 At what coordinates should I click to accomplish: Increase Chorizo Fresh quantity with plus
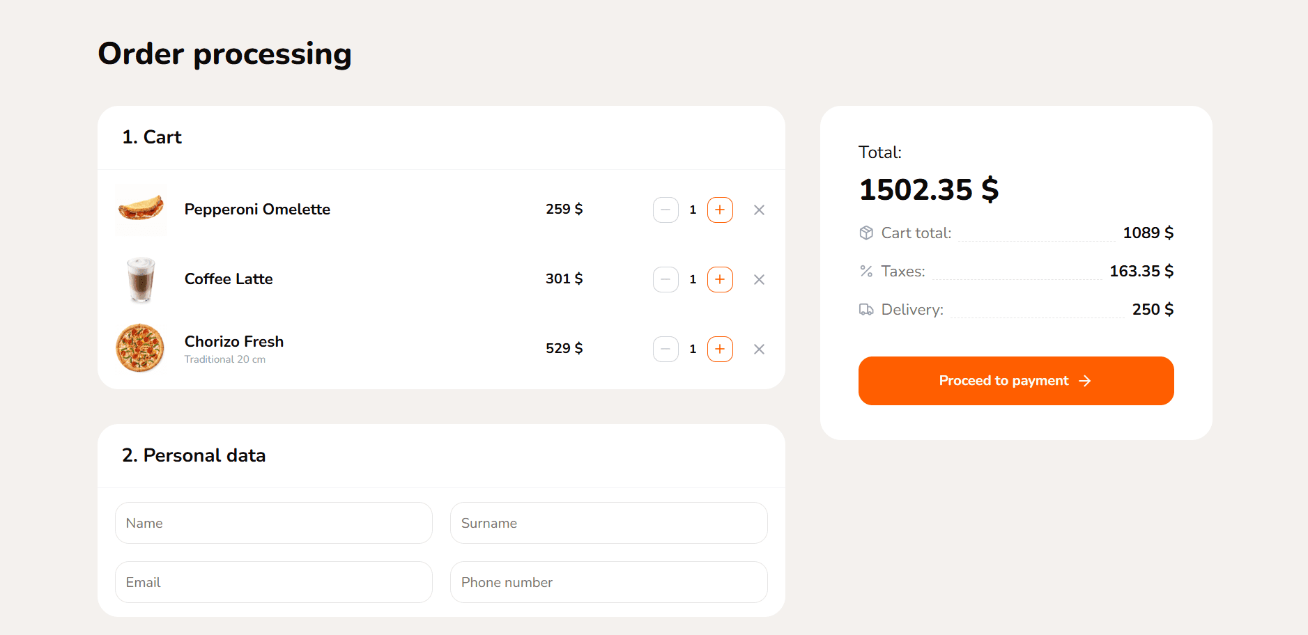tap(720, 349)
